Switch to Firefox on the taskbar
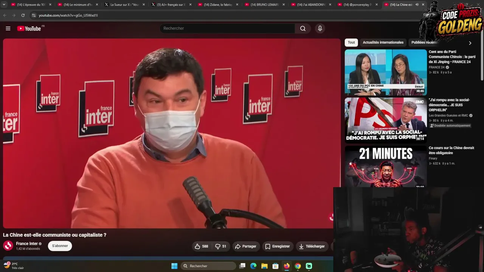The height and width of the screenshot is (272, 484). tap(287, 266)
